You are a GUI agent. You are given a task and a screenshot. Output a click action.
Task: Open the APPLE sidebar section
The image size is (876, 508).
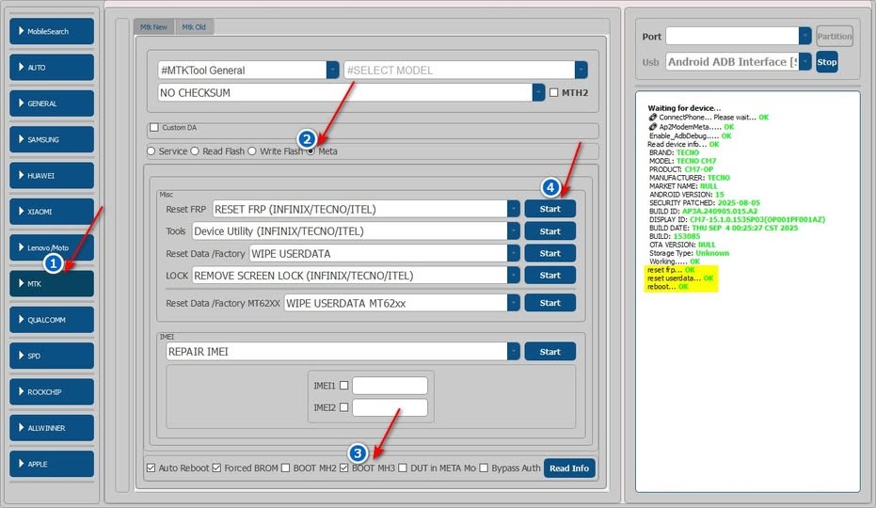click(53, 464)
